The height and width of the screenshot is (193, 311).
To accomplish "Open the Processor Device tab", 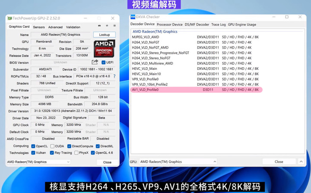I will [170, 25].
